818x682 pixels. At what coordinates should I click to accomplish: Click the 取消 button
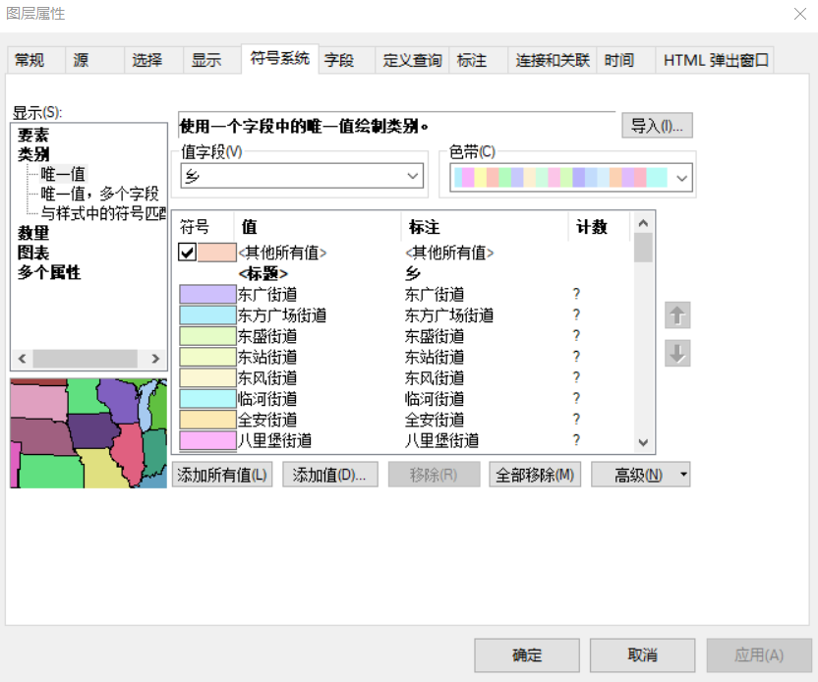click(642, 654)
